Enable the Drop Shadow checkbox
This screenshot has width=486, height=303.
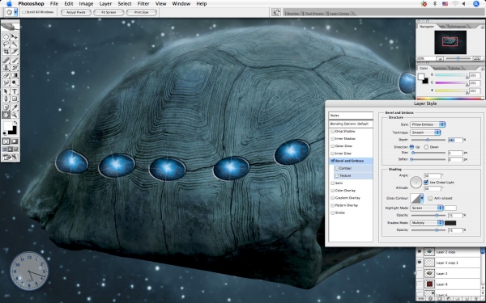click(x=333, y=131)
